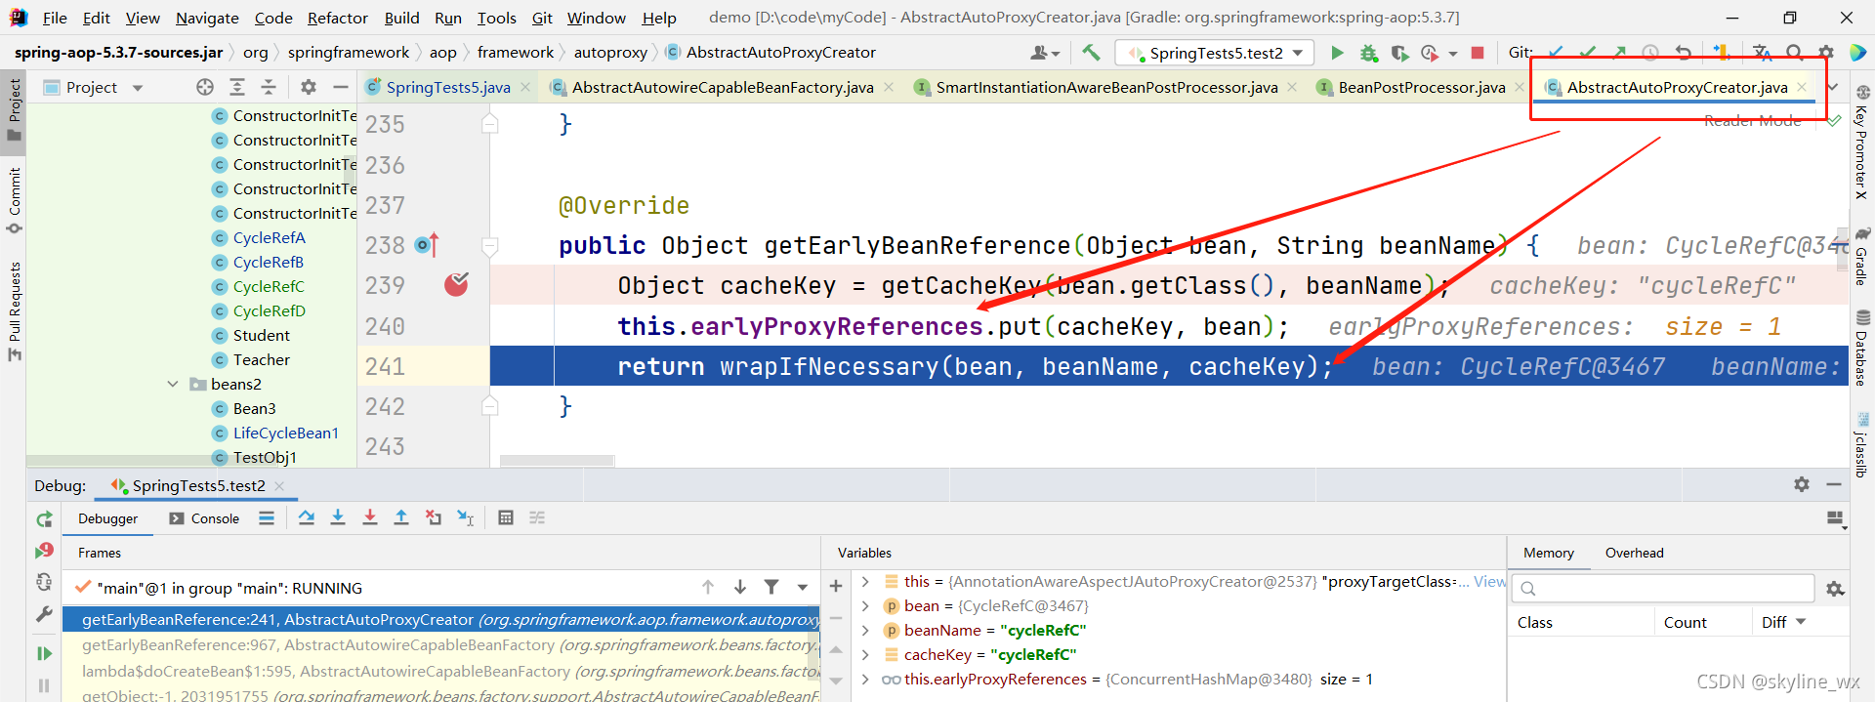Expand the 'bean' variable node
Screen dimensions: 1875x702
coord(865,605)
